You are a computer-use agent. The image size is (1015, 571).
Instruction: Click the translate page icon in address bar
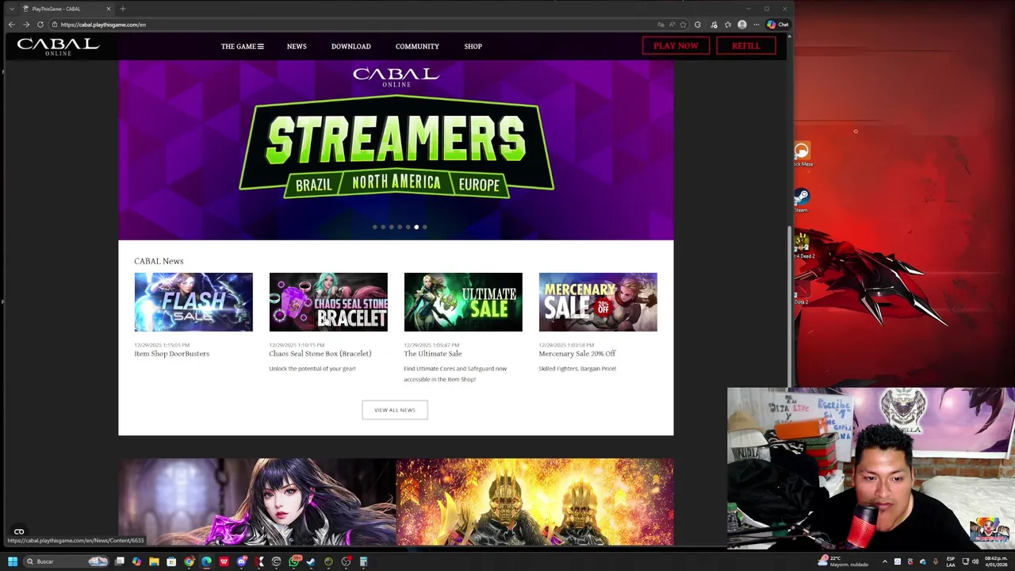click(x=661, y=25)
